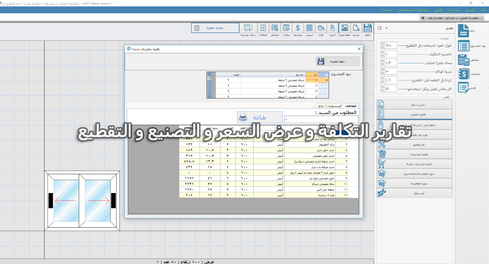This screenshot has height=264, width=489.
Task: Click the نسبة الهالك spinner arrows
Action: (x=383, y=71)
